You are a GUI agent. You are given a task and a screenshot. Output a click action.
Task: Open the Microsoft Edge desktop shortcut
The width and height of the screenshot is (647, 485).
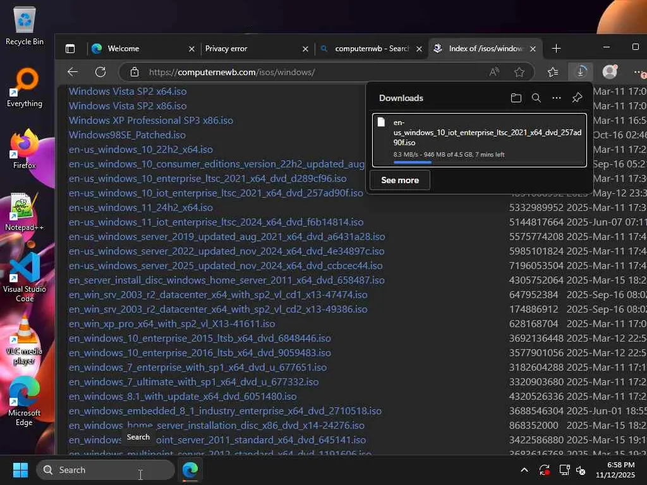click(25, 402)
